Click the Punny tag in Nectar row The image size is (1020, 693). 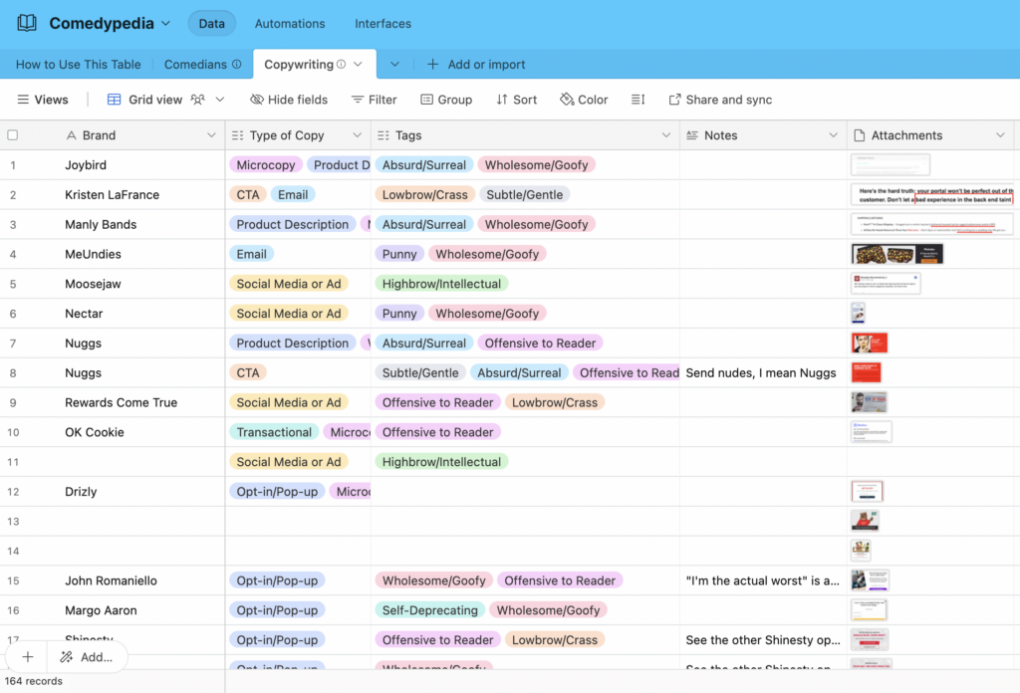[399, 314]
